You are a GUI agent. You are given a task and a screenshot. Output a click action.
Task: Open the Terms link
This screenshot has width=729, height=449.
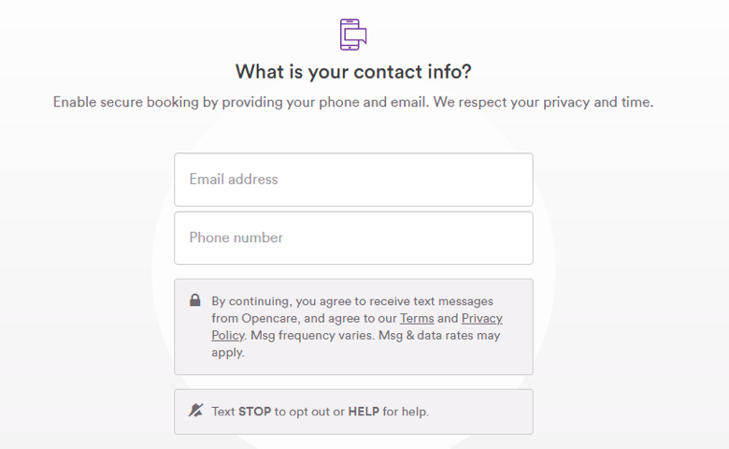[417, 319]
